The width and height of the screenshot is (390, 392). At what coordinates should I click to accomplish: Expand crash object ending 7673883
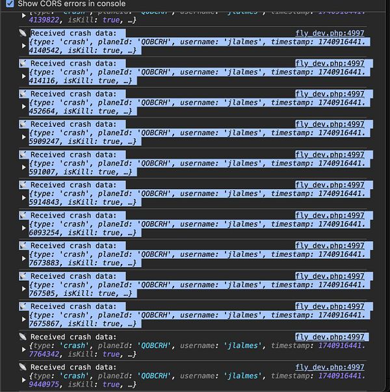24,259
